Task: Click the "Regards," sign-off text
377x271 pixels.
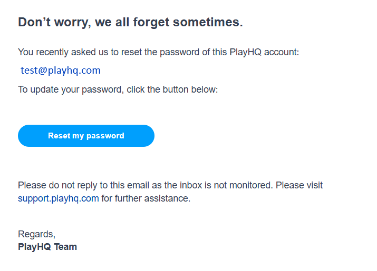Action: click(36, 234)
